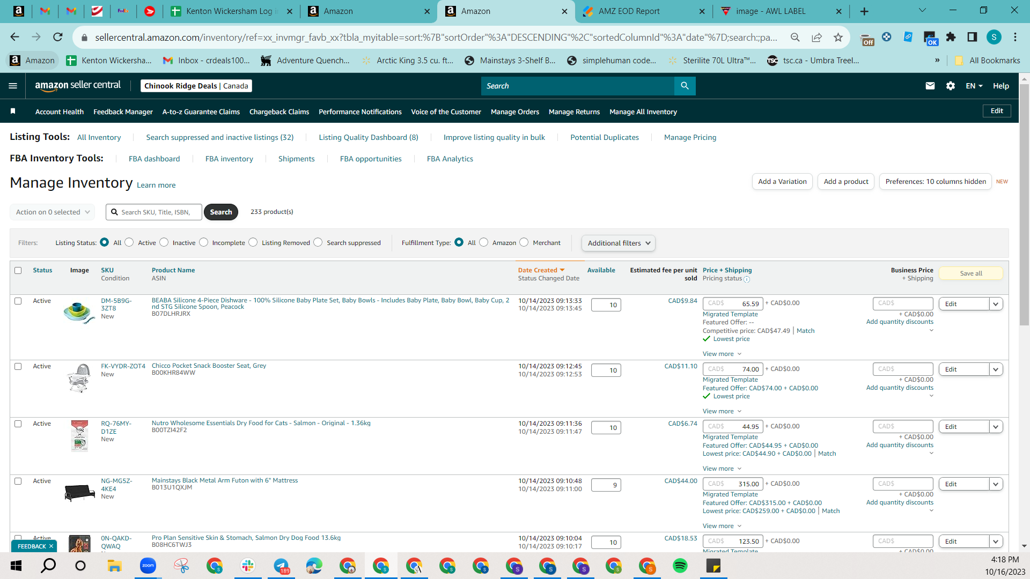Select the BEABA Silicone Dishware row checkbox
This screenshot has height=579, width=1030.
tap(18, 301)
